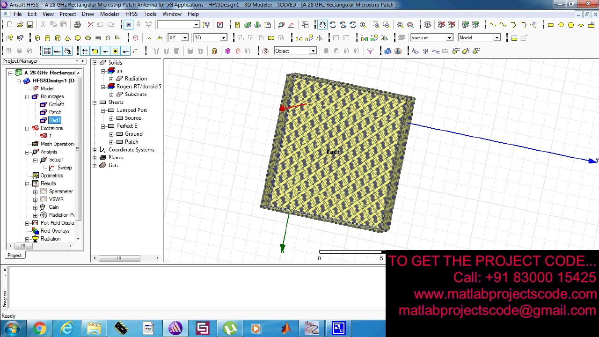Select Ground boundary in Project Manager

point(56,104)
